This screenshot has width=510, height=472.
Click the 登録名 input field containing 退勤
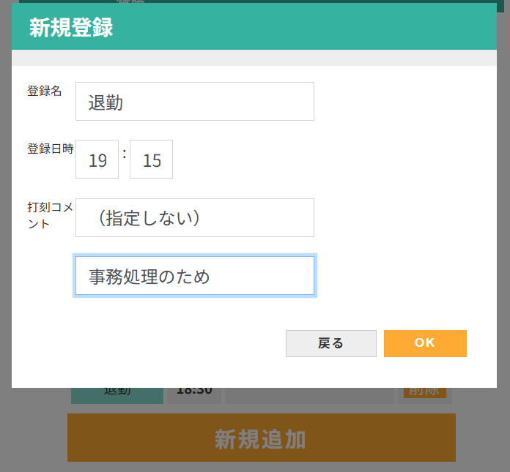[x=194, y=102]
